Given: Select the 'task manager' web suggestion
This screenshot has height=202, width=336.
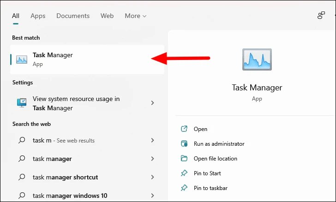Looking at the screenshot, I should (x=87, y=159).
